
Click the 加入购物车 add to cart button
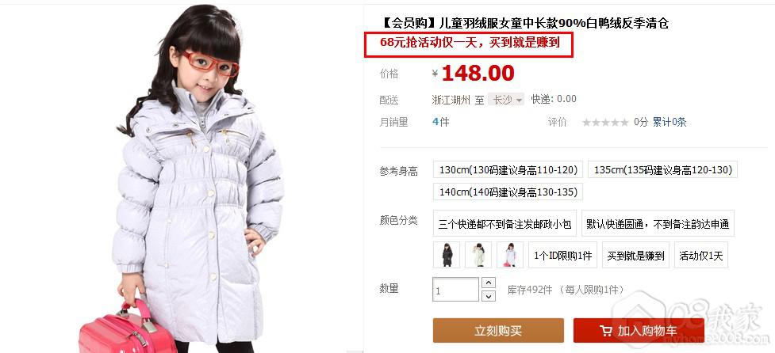point(639,330)
